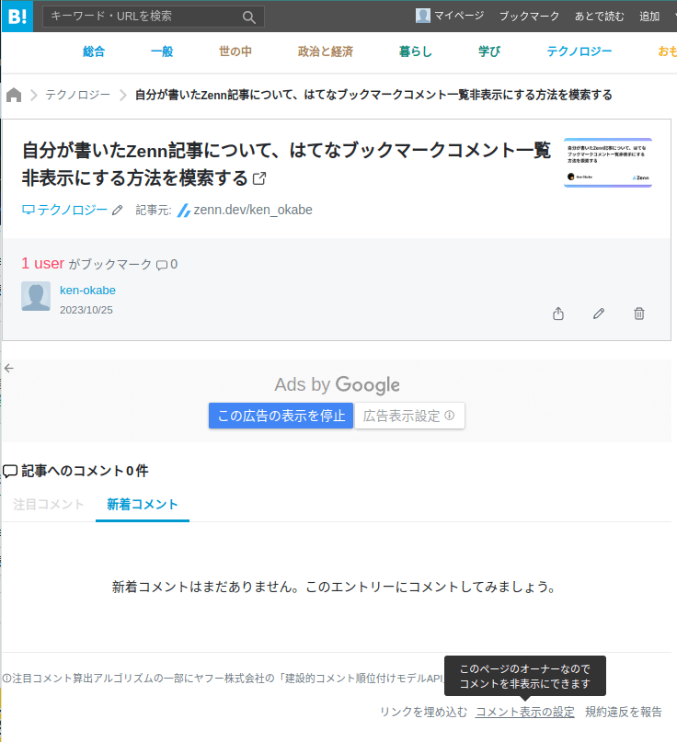Click 追加 in the header

tap(649, 16)
